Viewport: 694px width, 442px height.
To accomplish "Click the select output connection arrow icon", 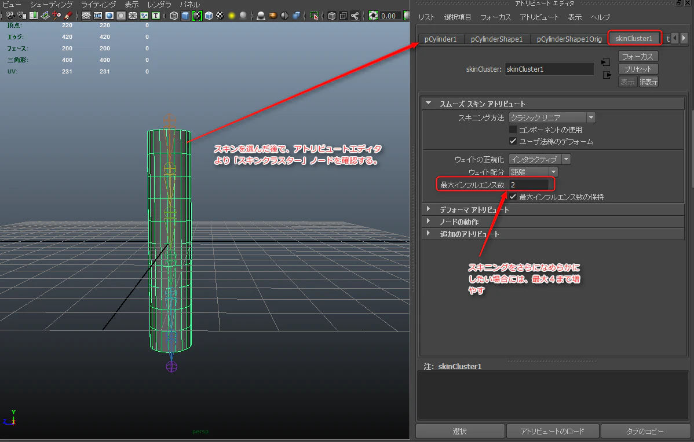I will [x=607, y=75].
